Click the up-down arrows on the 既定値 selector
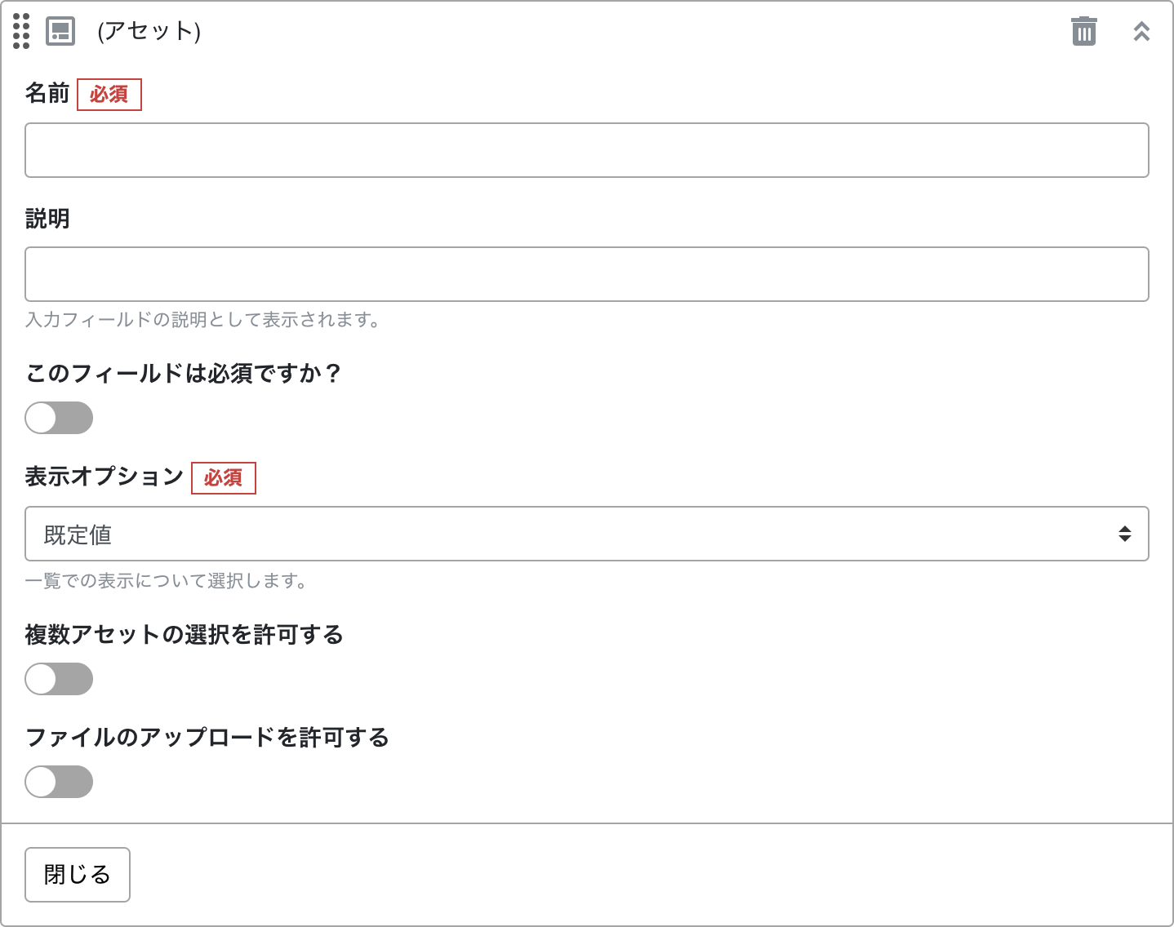This screenshot has height=927, width=1174. click(x=1125, y=534)
